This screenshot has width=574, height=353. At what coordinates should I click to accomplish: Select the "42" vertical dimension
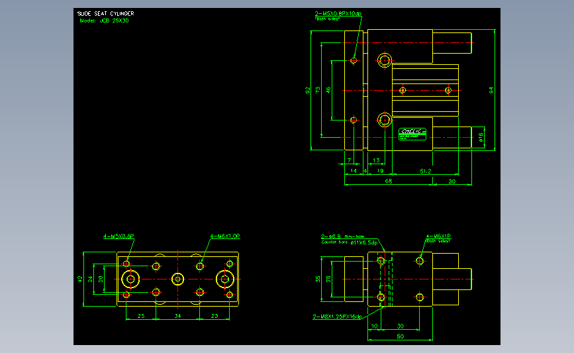click(80, 279)
